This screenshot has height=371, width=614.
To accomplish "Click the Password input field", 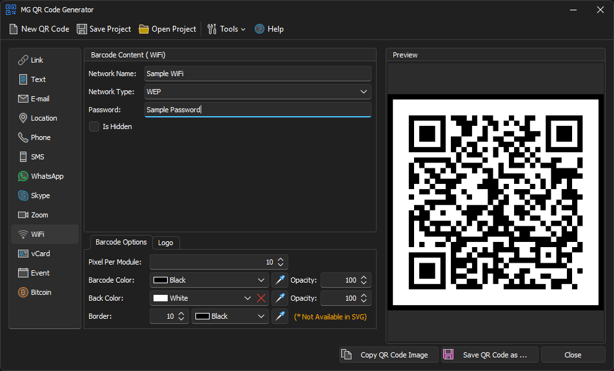I will pyautogui.click(x=258, y=110).
